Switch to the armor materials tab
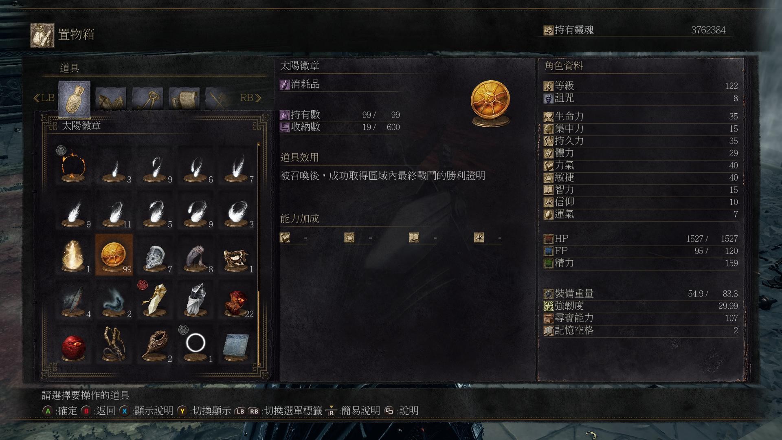The width and height of the screenshot is (782, 440). 111,99
